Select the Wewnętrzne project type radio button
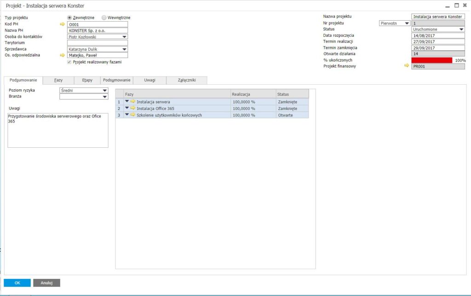The image size is (471, 296). [104, 17]
